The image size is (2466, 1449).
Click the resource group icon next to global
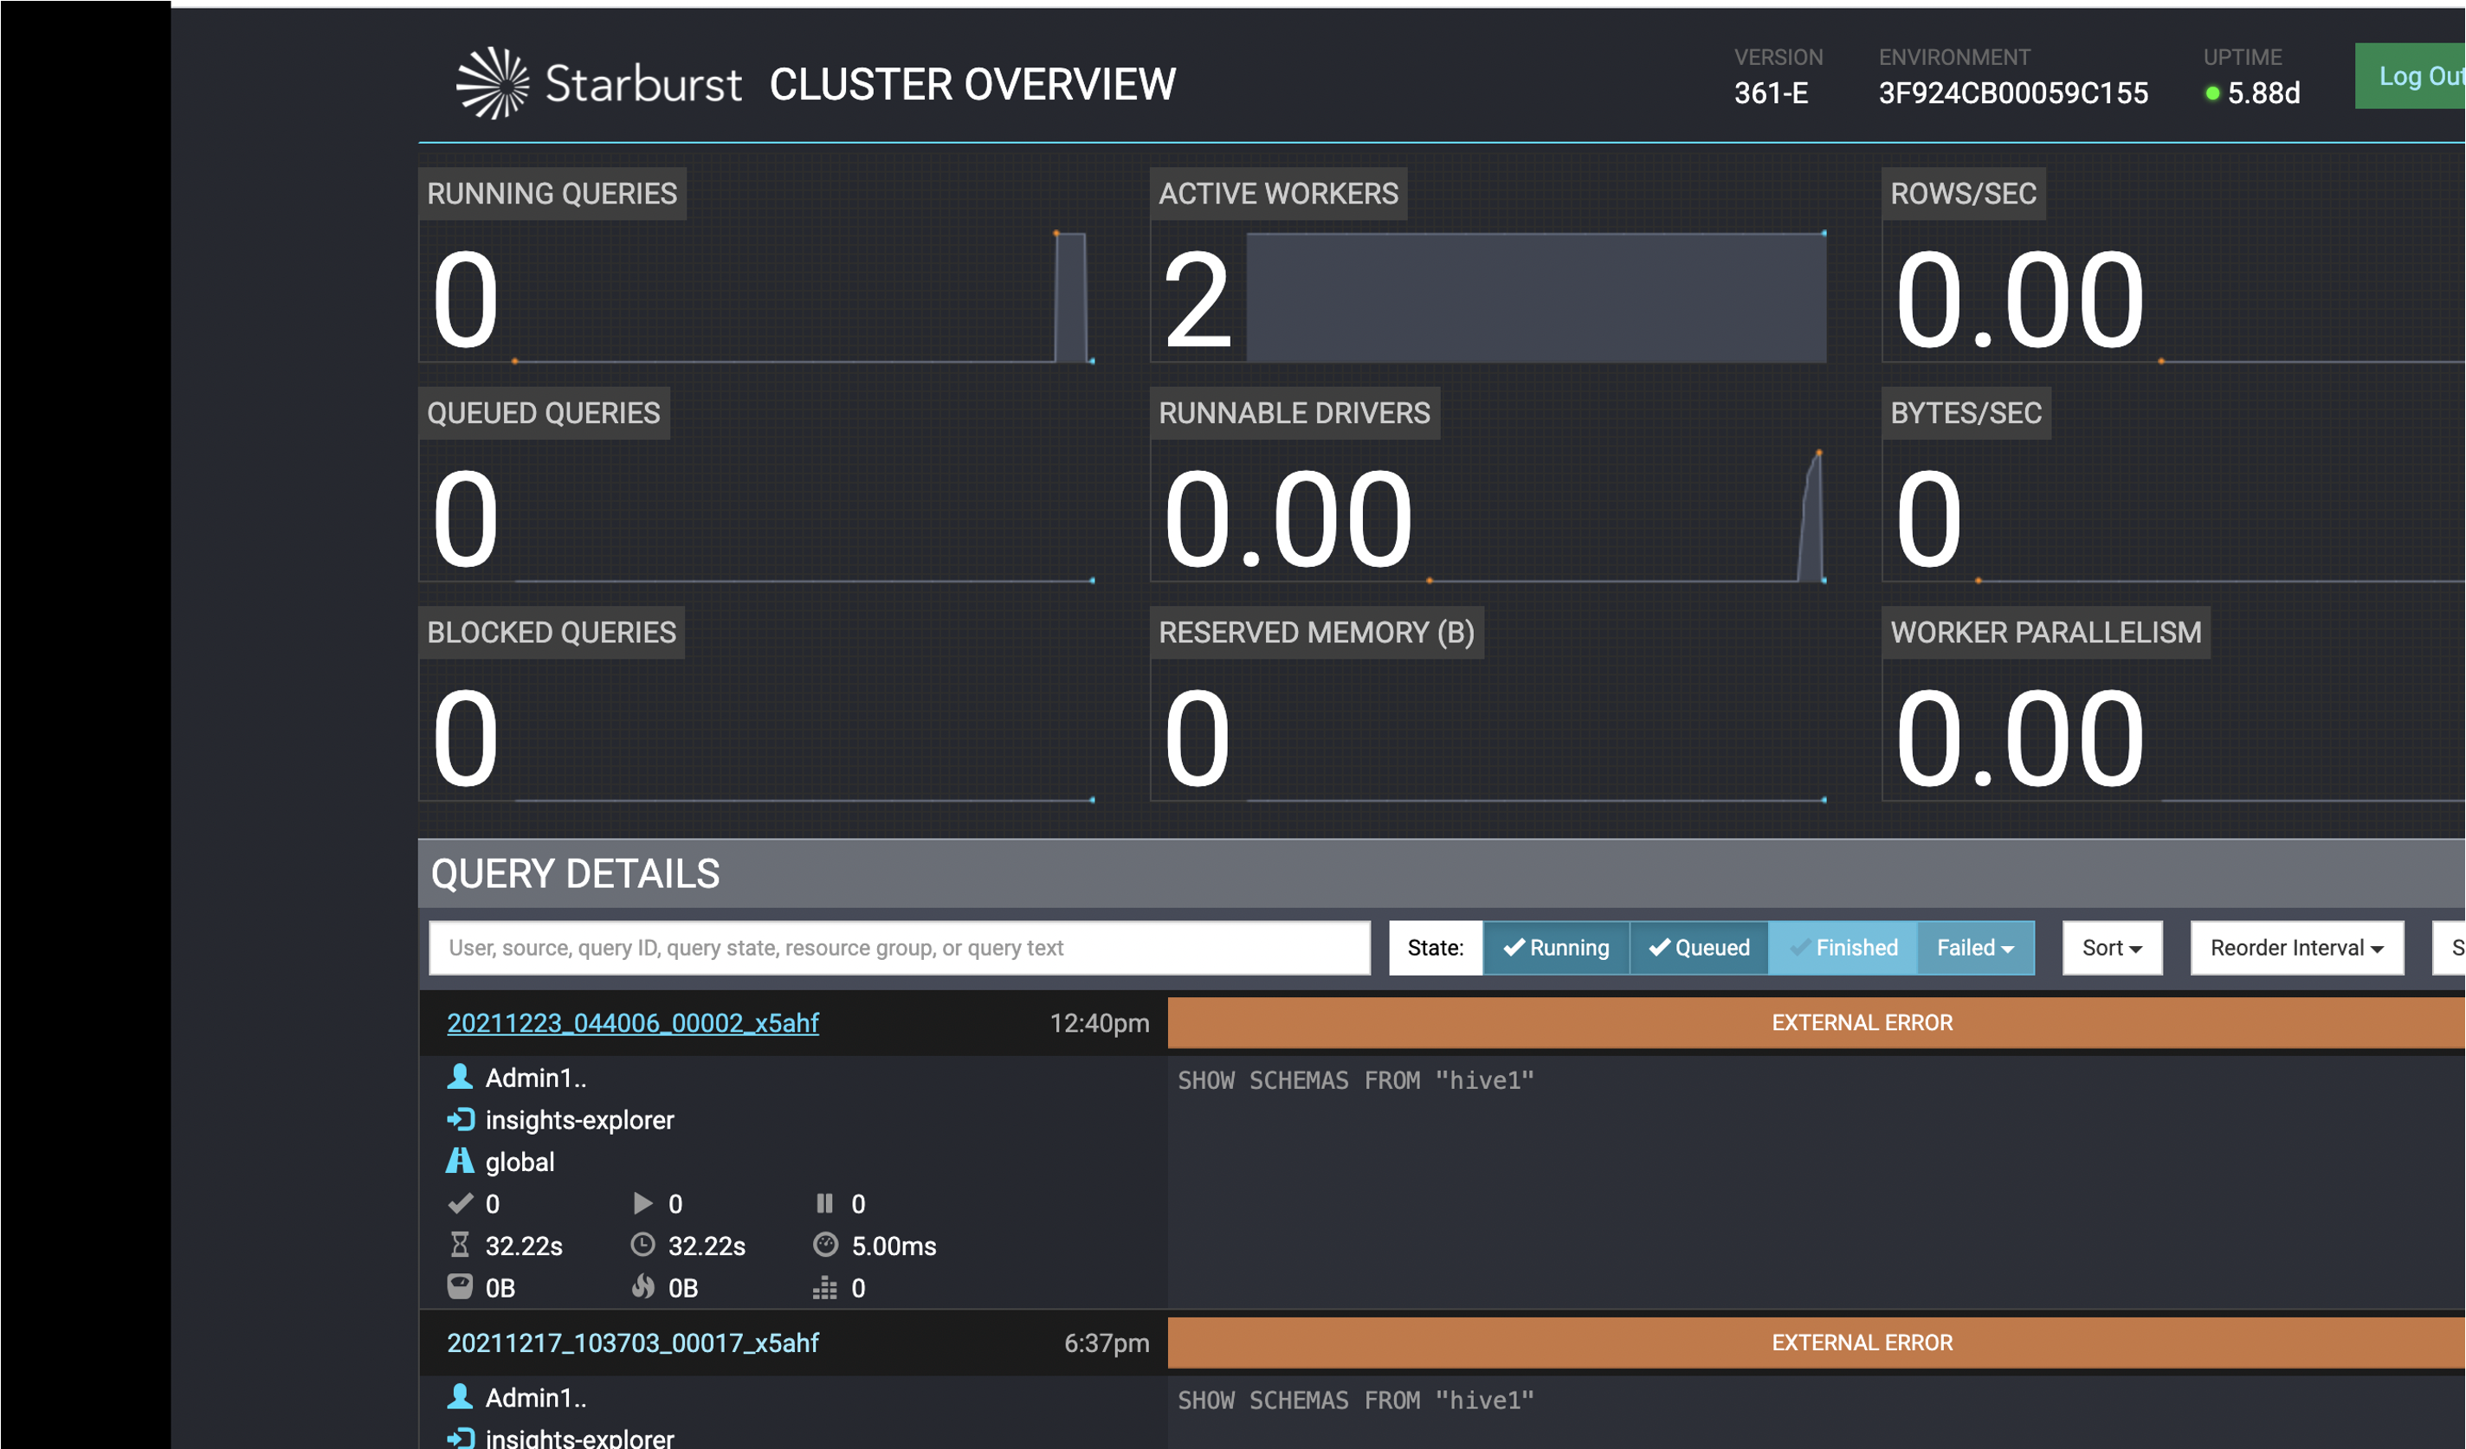(460, 1162)
